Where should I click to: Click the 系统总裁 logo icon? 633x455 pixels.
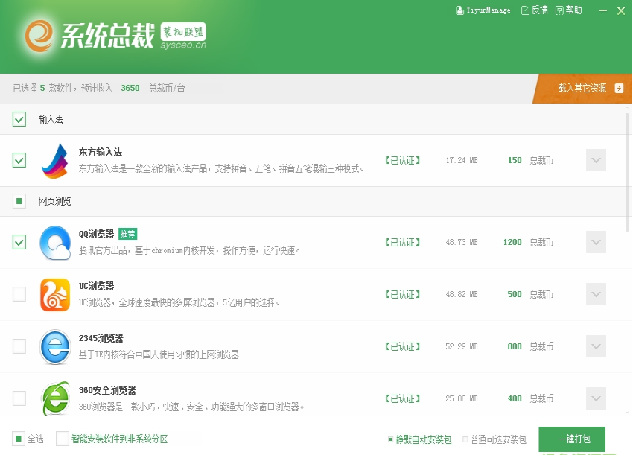coord(39,36)
